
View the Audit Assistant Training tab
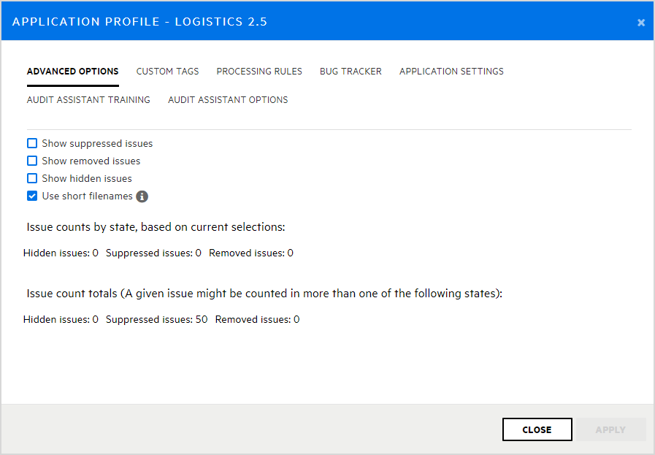point(88,100)
